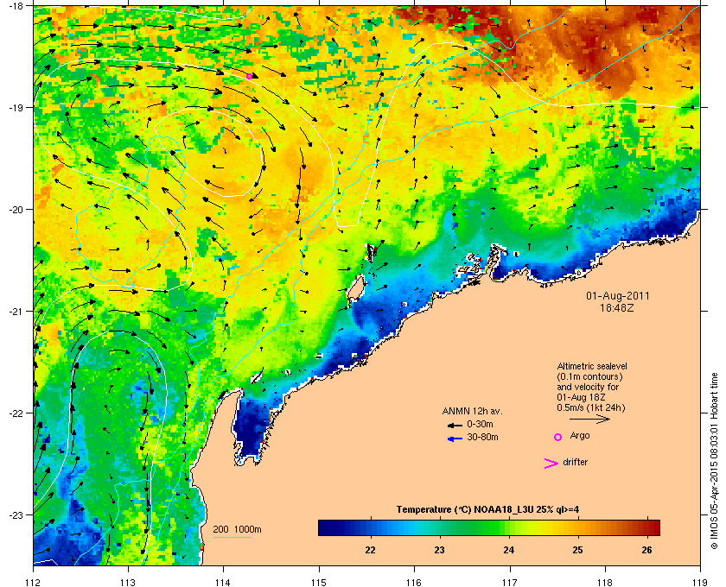Click the blue 30-80m arrow in the legend
726x587 pixels.
pos(455,439)
